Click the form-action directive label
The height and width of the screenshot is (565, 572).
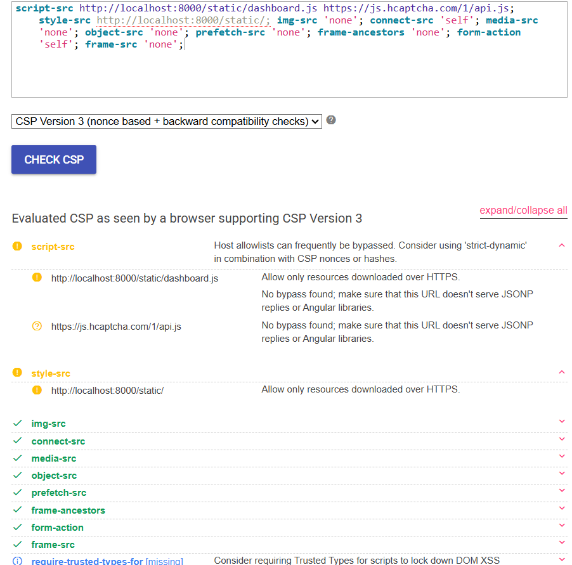click(57, 528)
